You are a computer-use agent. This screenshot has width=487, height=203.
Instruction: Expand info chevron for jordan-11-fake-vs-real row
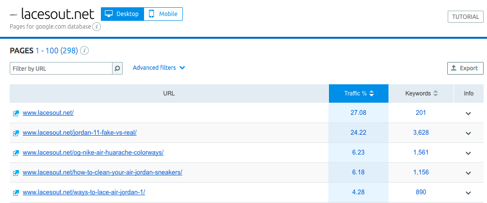(469, 133)
